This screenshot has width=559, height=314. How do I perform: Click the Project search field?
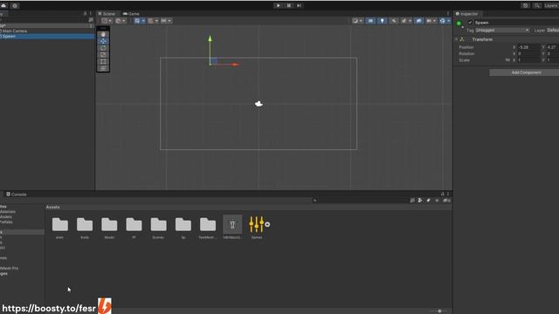pyautogui.click(x=360, y=201)
